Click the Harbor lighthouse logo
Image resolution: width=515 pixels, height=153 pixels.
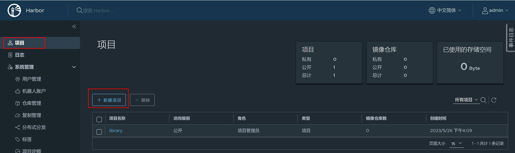coord(14,10)
